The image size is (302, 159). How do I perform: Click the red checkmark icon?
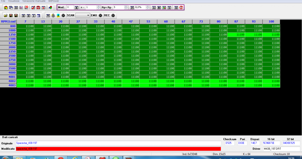(x=33, y=8)
